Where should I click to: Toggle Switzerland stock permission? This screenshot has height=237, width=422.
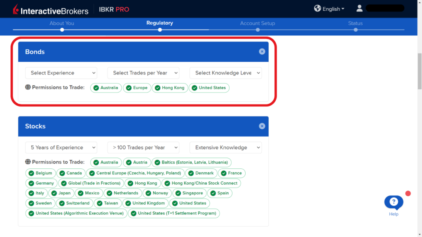point(75,203)
